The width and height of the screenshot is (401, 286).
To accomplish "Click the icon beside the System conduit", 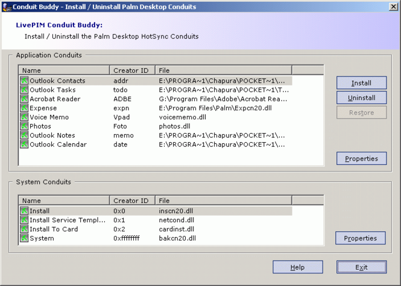I will coord(24,238).
